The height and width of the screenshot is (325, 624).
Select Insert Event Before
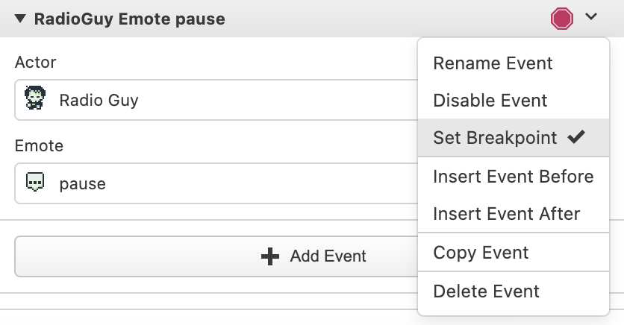click(513, 177)
